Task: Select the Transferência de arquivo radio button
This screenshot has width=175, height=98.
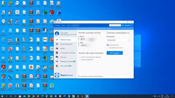Action: point(108,48)
